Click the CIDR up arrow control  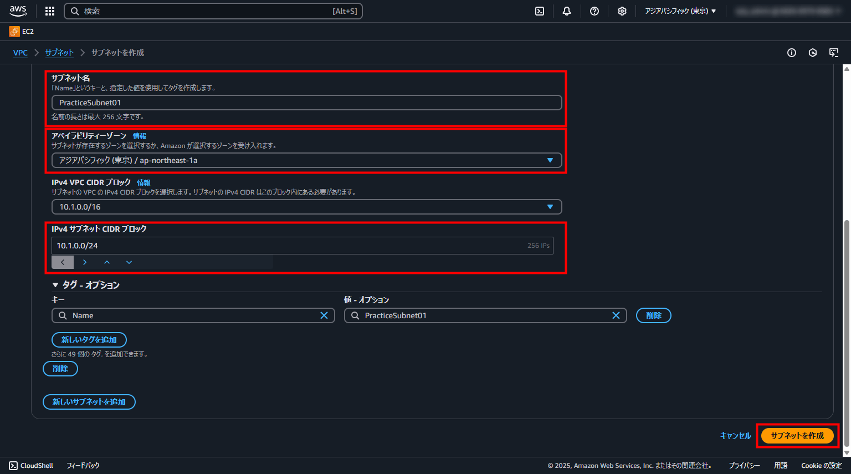(x=107, y=262)
